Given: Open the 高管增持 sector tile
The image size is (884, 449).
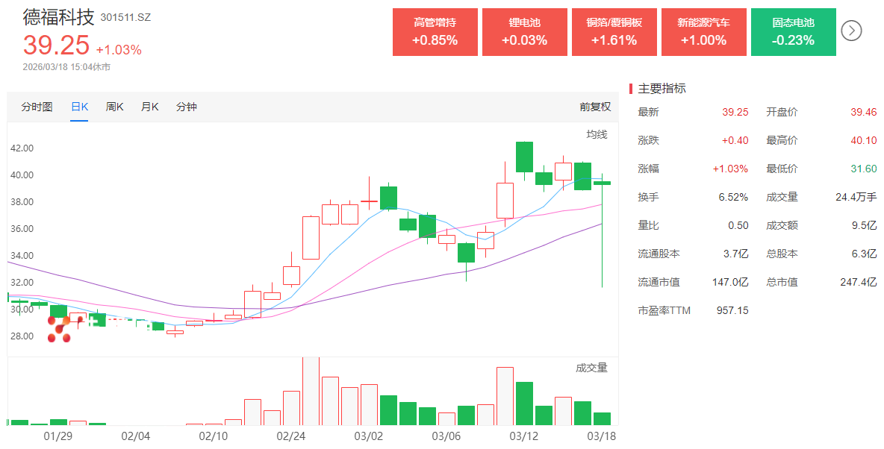Looking at the screenshot, I should (x=435, y=32).
